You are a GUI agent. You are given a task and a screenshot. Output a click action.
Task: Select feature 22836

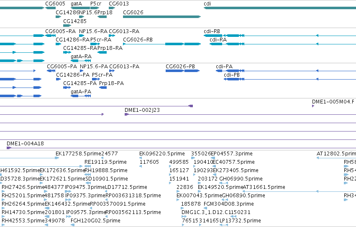pos(185,188)
